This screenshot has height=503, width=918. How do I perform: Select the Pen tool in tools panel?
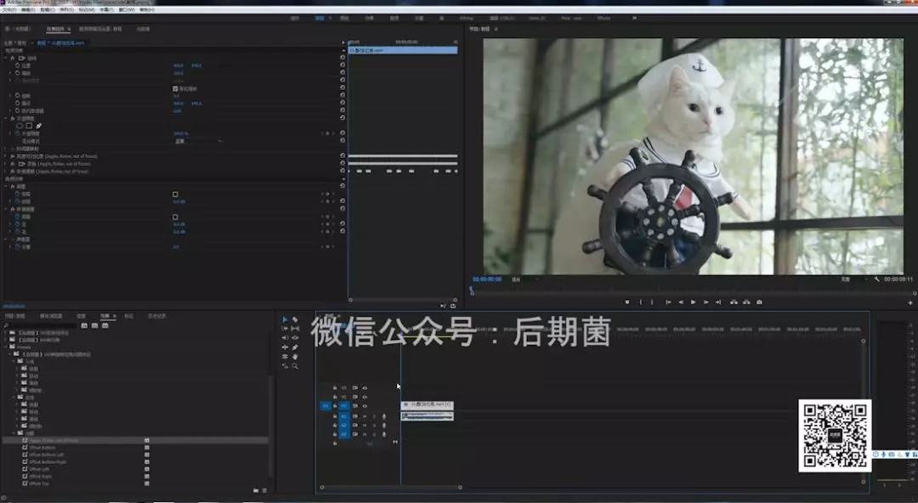[295, 348]
